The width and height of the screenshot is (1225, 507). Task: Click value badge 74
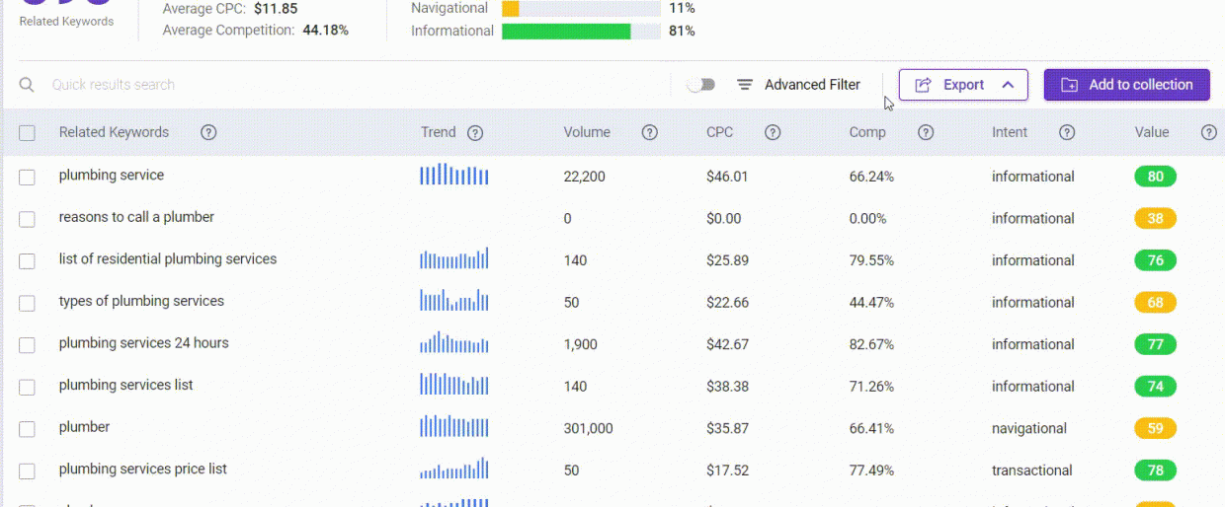(x=1156, y=387)
